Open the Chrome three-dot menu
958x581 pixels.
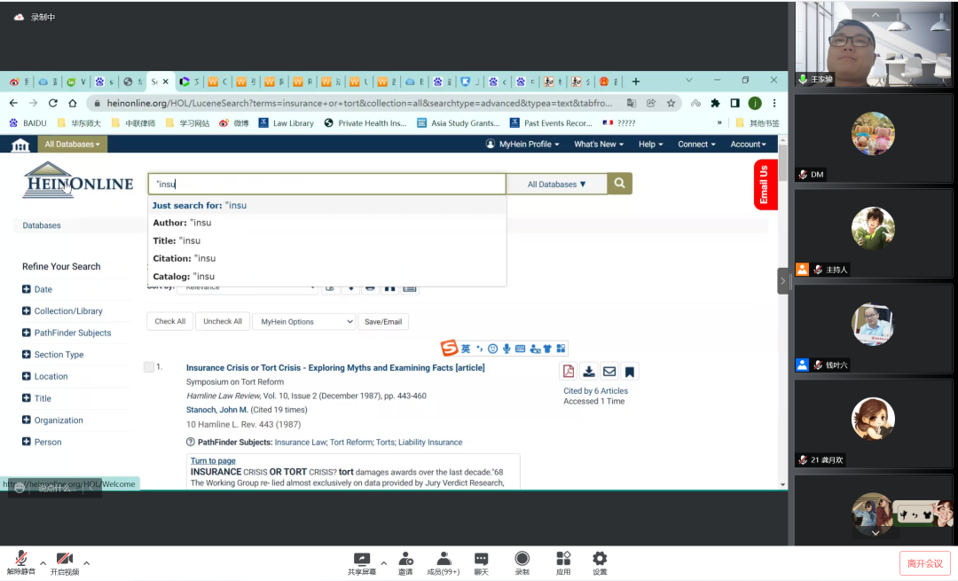774,103
